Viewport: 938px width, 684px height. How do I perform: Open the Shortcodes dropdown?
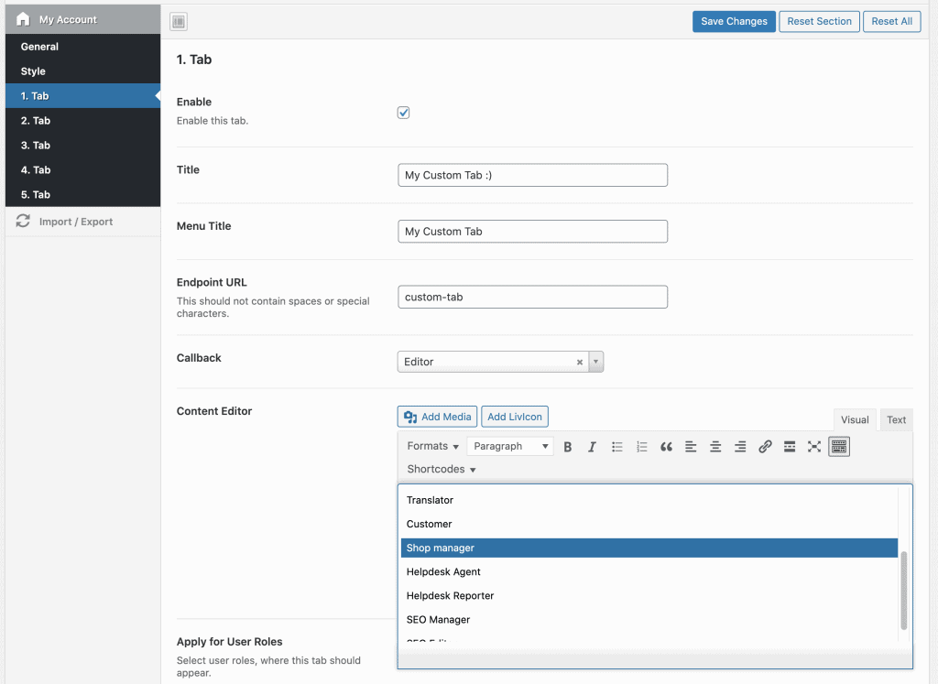pos(442,470)
